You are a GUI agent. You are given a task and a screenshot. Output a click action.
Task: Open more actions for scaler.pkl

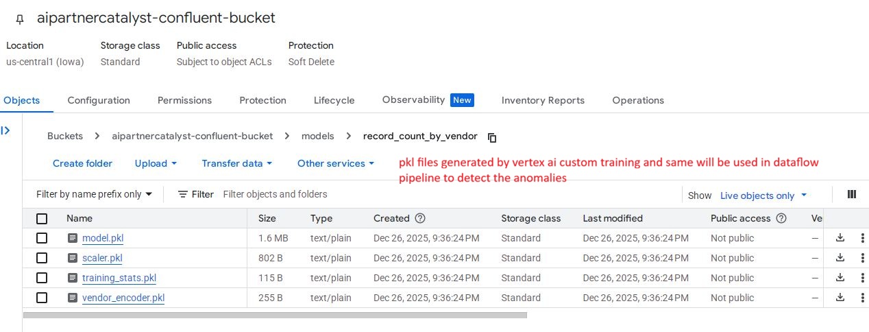[x=862, y=258]
